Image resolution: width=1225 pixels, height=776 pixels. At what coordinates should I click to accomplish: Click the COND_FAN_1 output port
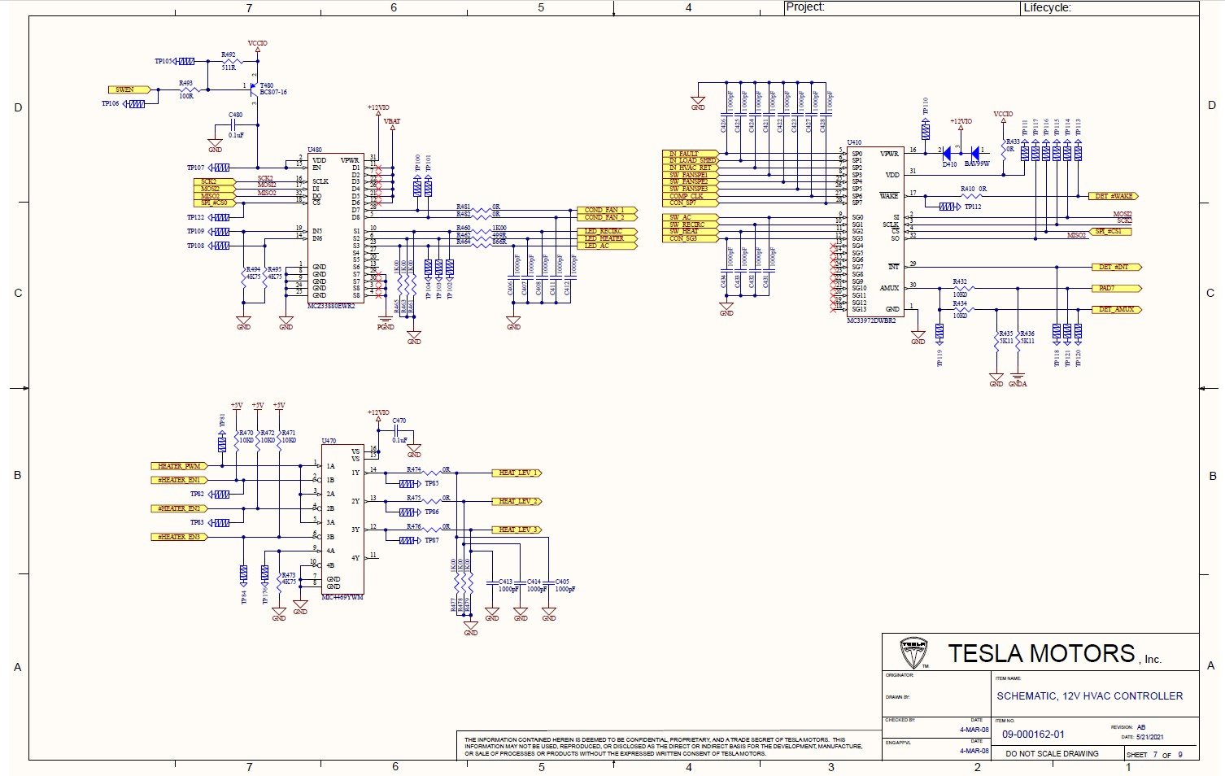pos(605,210)
